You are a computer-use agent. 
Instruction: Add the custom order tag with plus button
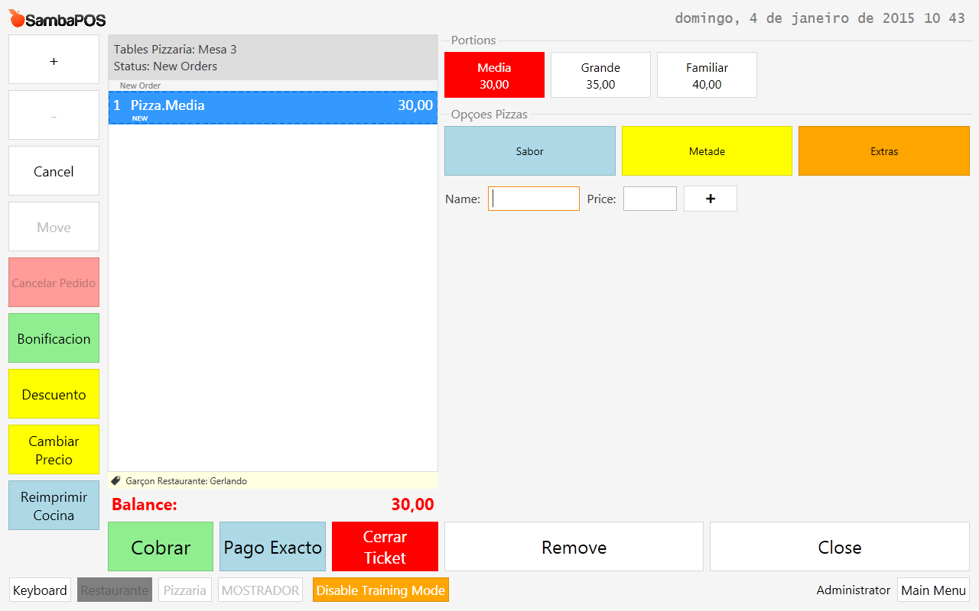coord(710,199)
